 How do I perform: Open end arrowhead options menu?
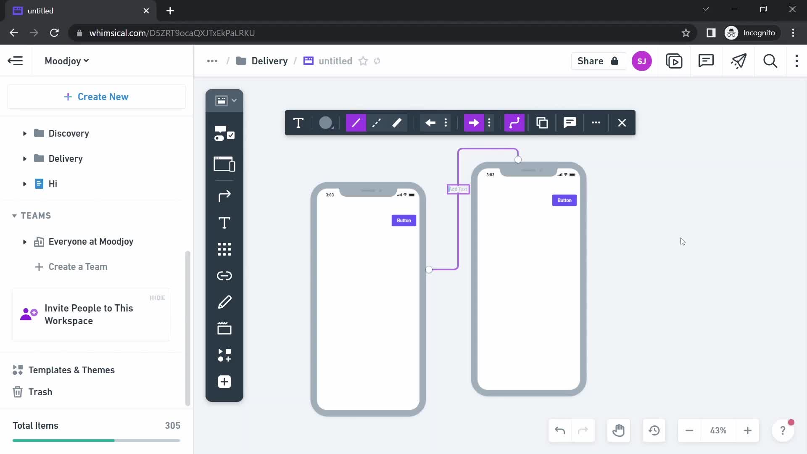[x=489, y=123]
